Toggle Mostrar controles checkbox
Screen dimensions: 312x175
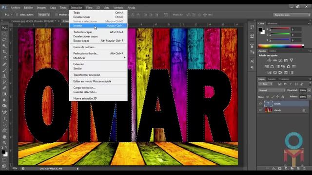(x=57, y=15)
